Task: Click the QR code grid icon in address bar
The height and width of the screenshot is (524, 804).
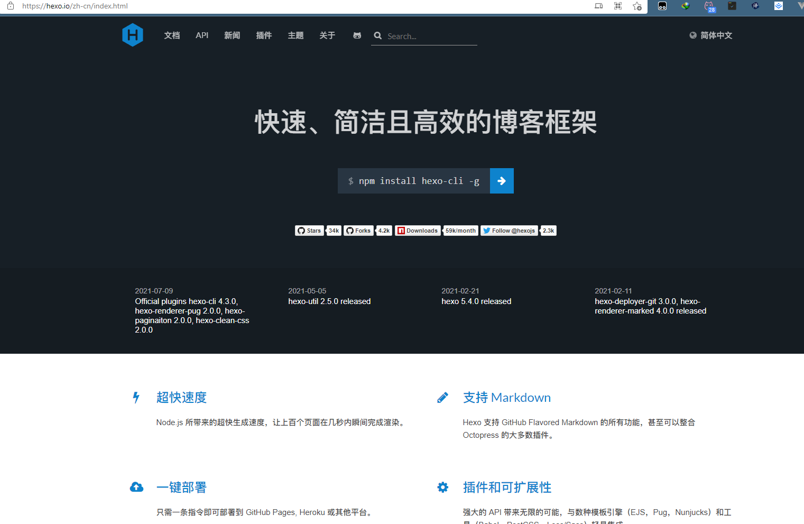Action: tap(618, 6)
